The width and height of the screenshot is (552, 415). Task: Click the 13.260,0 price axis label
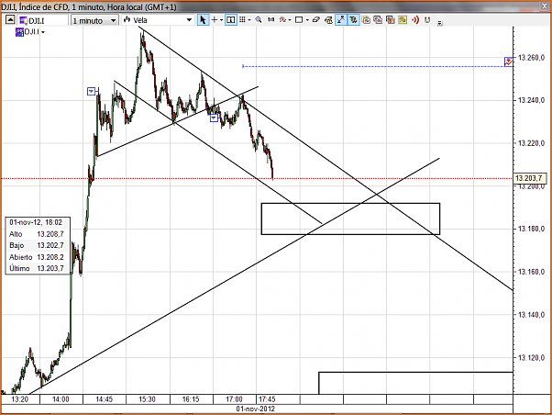click(x=531, y=58)
